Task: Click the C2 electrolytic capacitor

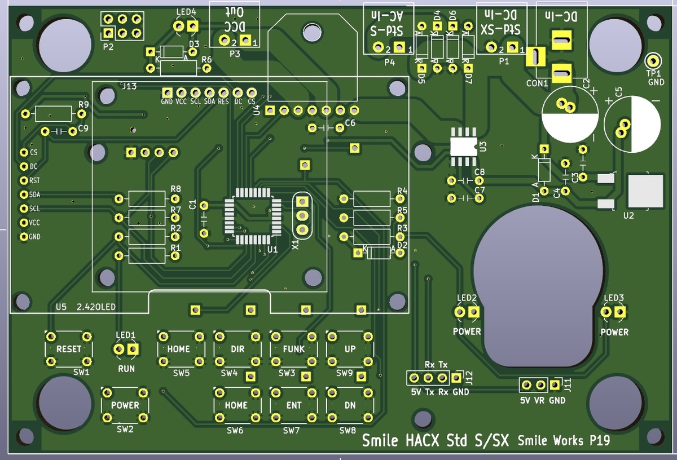Action: tap(569, 115)
